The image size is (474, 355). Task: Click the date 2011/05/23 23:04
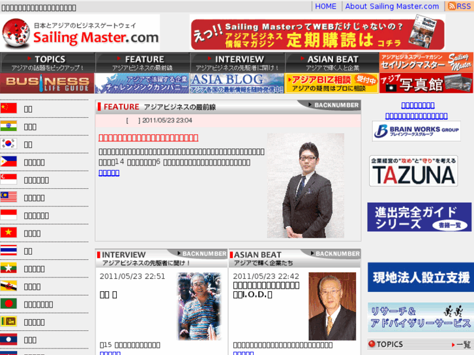[x=167, y=121]
